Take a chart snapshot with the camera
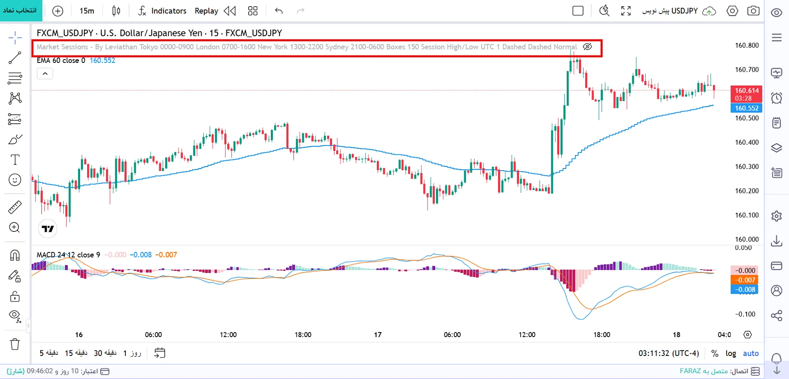The height and width of the screenshot is (379, 789). click(x=753, y=11)
